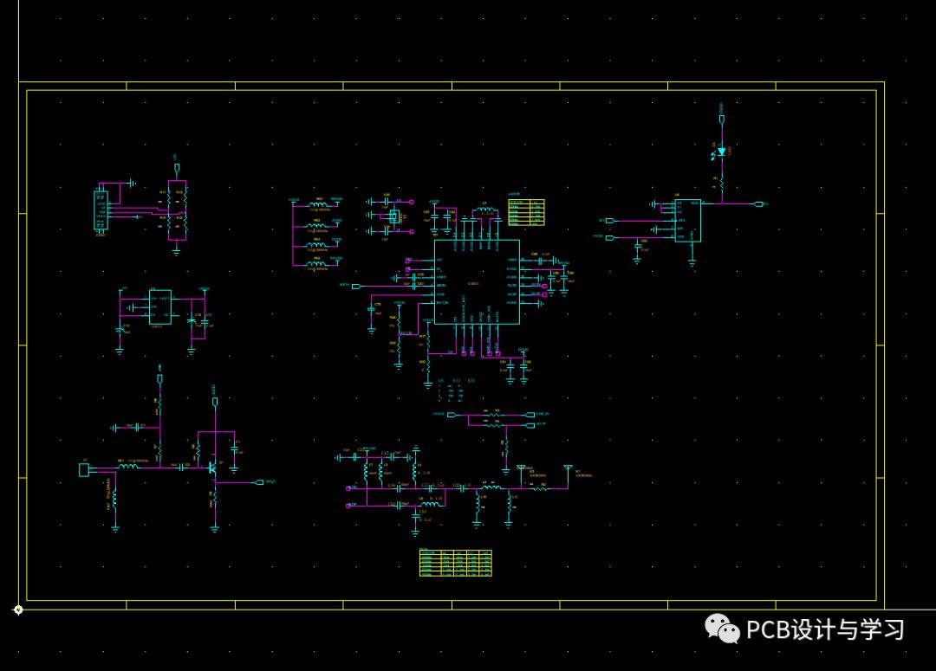Screen dimensions: 936x671
Task: Select the ferrite bead feeding RPVDD
Action: pyautogui.click(x=317, y=204)
